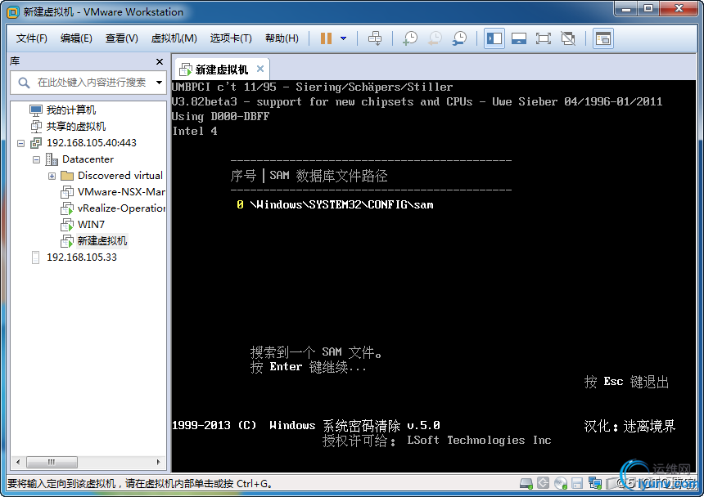Click the floppy drive status bar icon
The width and height of the screenshot is (704, 497).
tap(577, 484)
